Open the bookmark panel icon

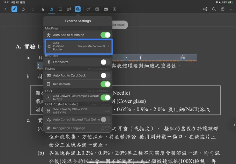223,9
